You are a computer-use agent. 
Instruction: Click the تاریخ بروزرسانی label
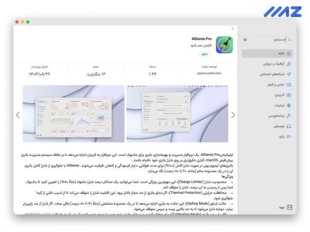tap(39, 67)
